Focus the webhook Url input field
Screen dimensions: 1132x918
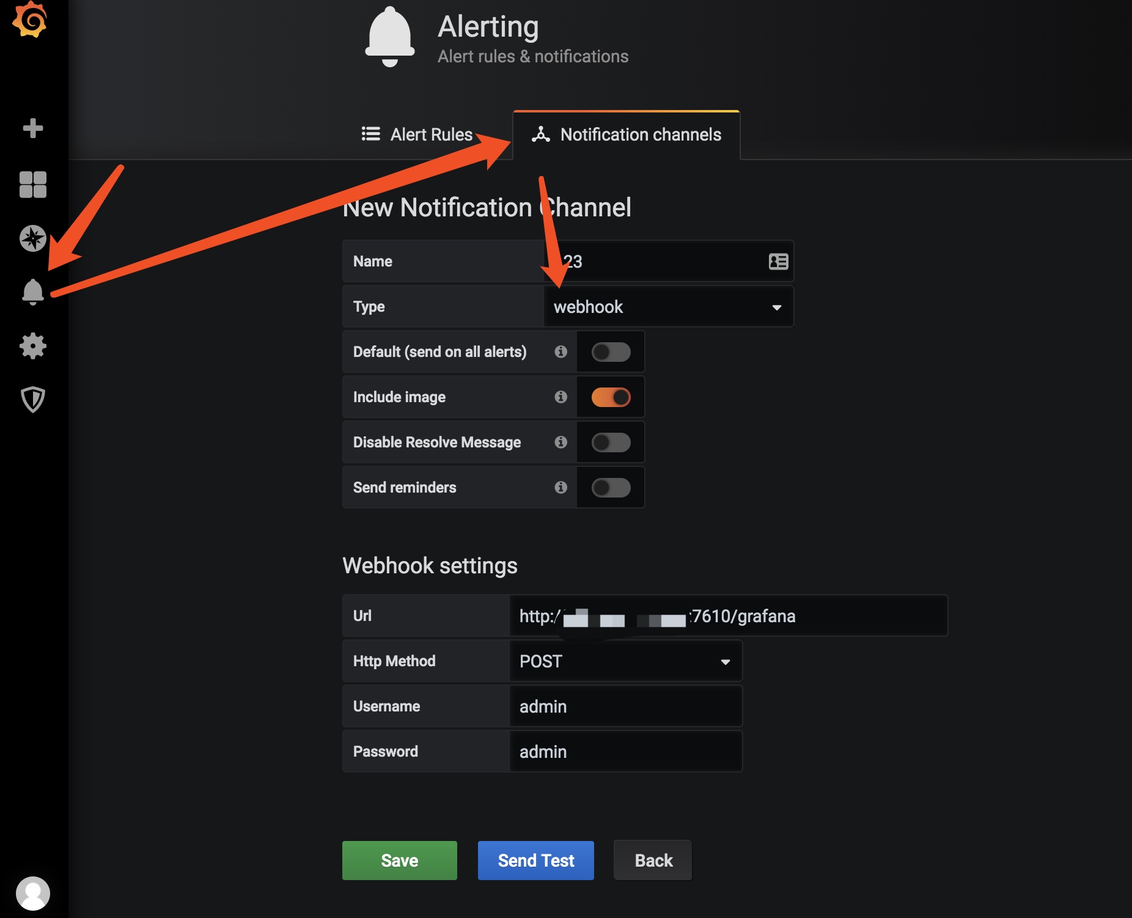729,616
